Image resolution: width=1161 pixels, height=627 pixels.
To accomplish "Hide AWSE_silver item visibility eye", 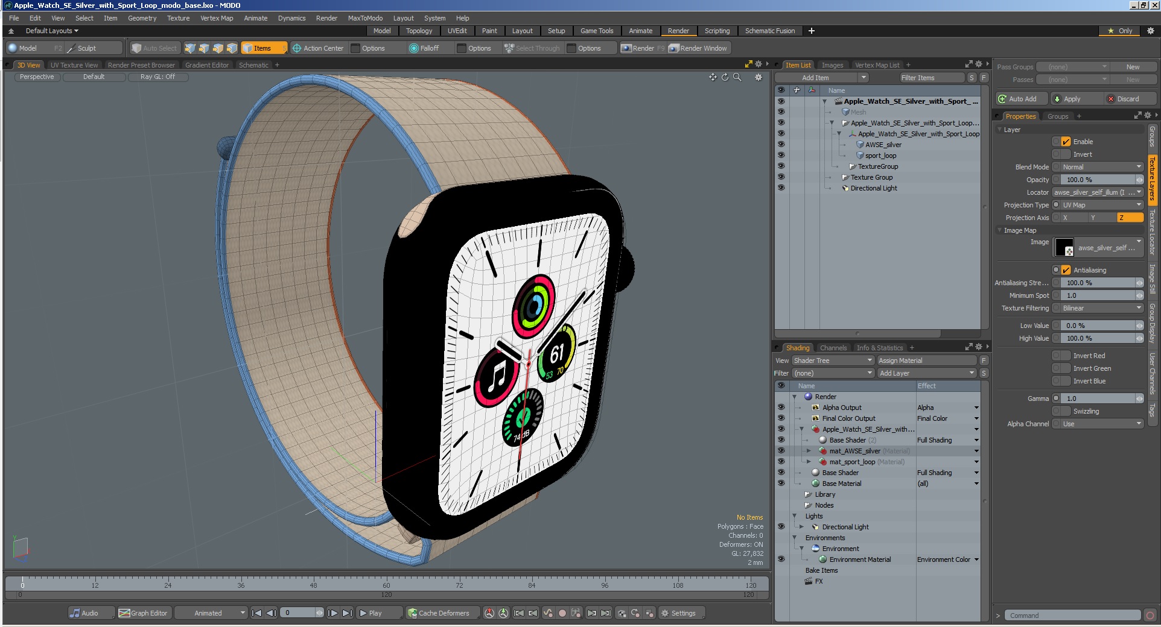I will [781, 145].
